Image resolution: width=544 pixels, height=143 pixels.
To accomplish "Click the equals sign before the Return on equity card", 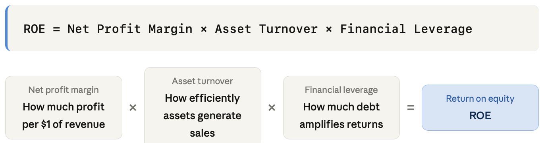I will coord(411,108).
